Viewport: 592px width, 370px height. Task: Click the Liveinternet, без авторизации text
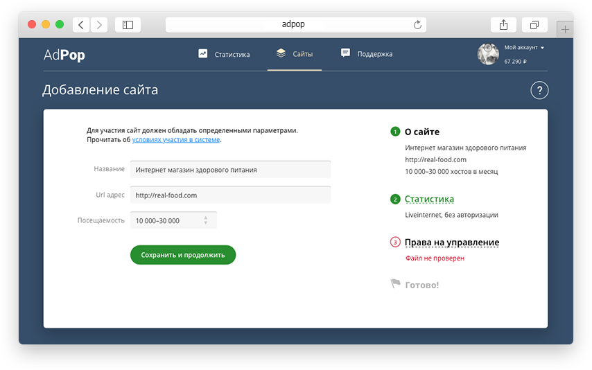click(x=451, y=215)
